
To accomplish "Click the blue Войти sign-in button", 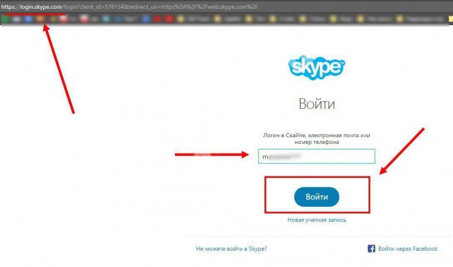I will (x=316, y=197).
